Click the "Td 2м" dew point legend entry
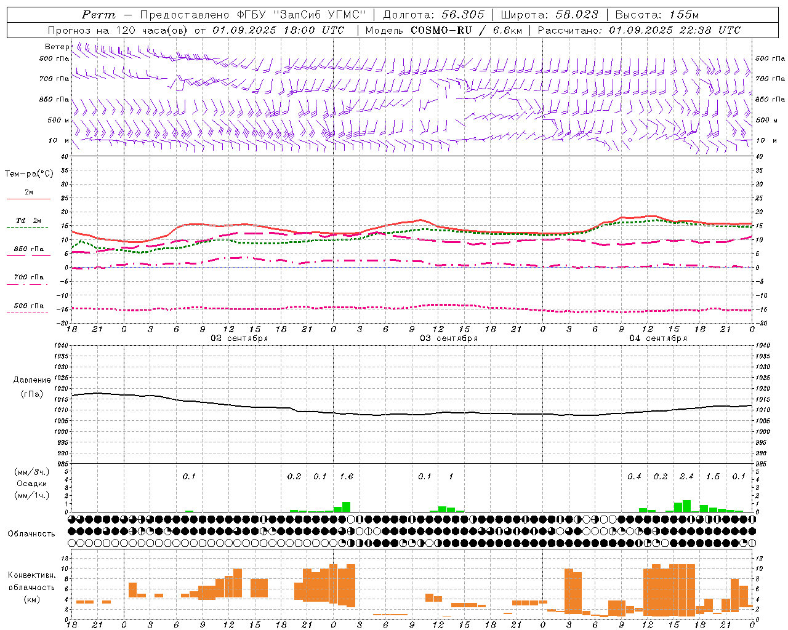Screen dimensions: 788x630 tap(28, 220)
